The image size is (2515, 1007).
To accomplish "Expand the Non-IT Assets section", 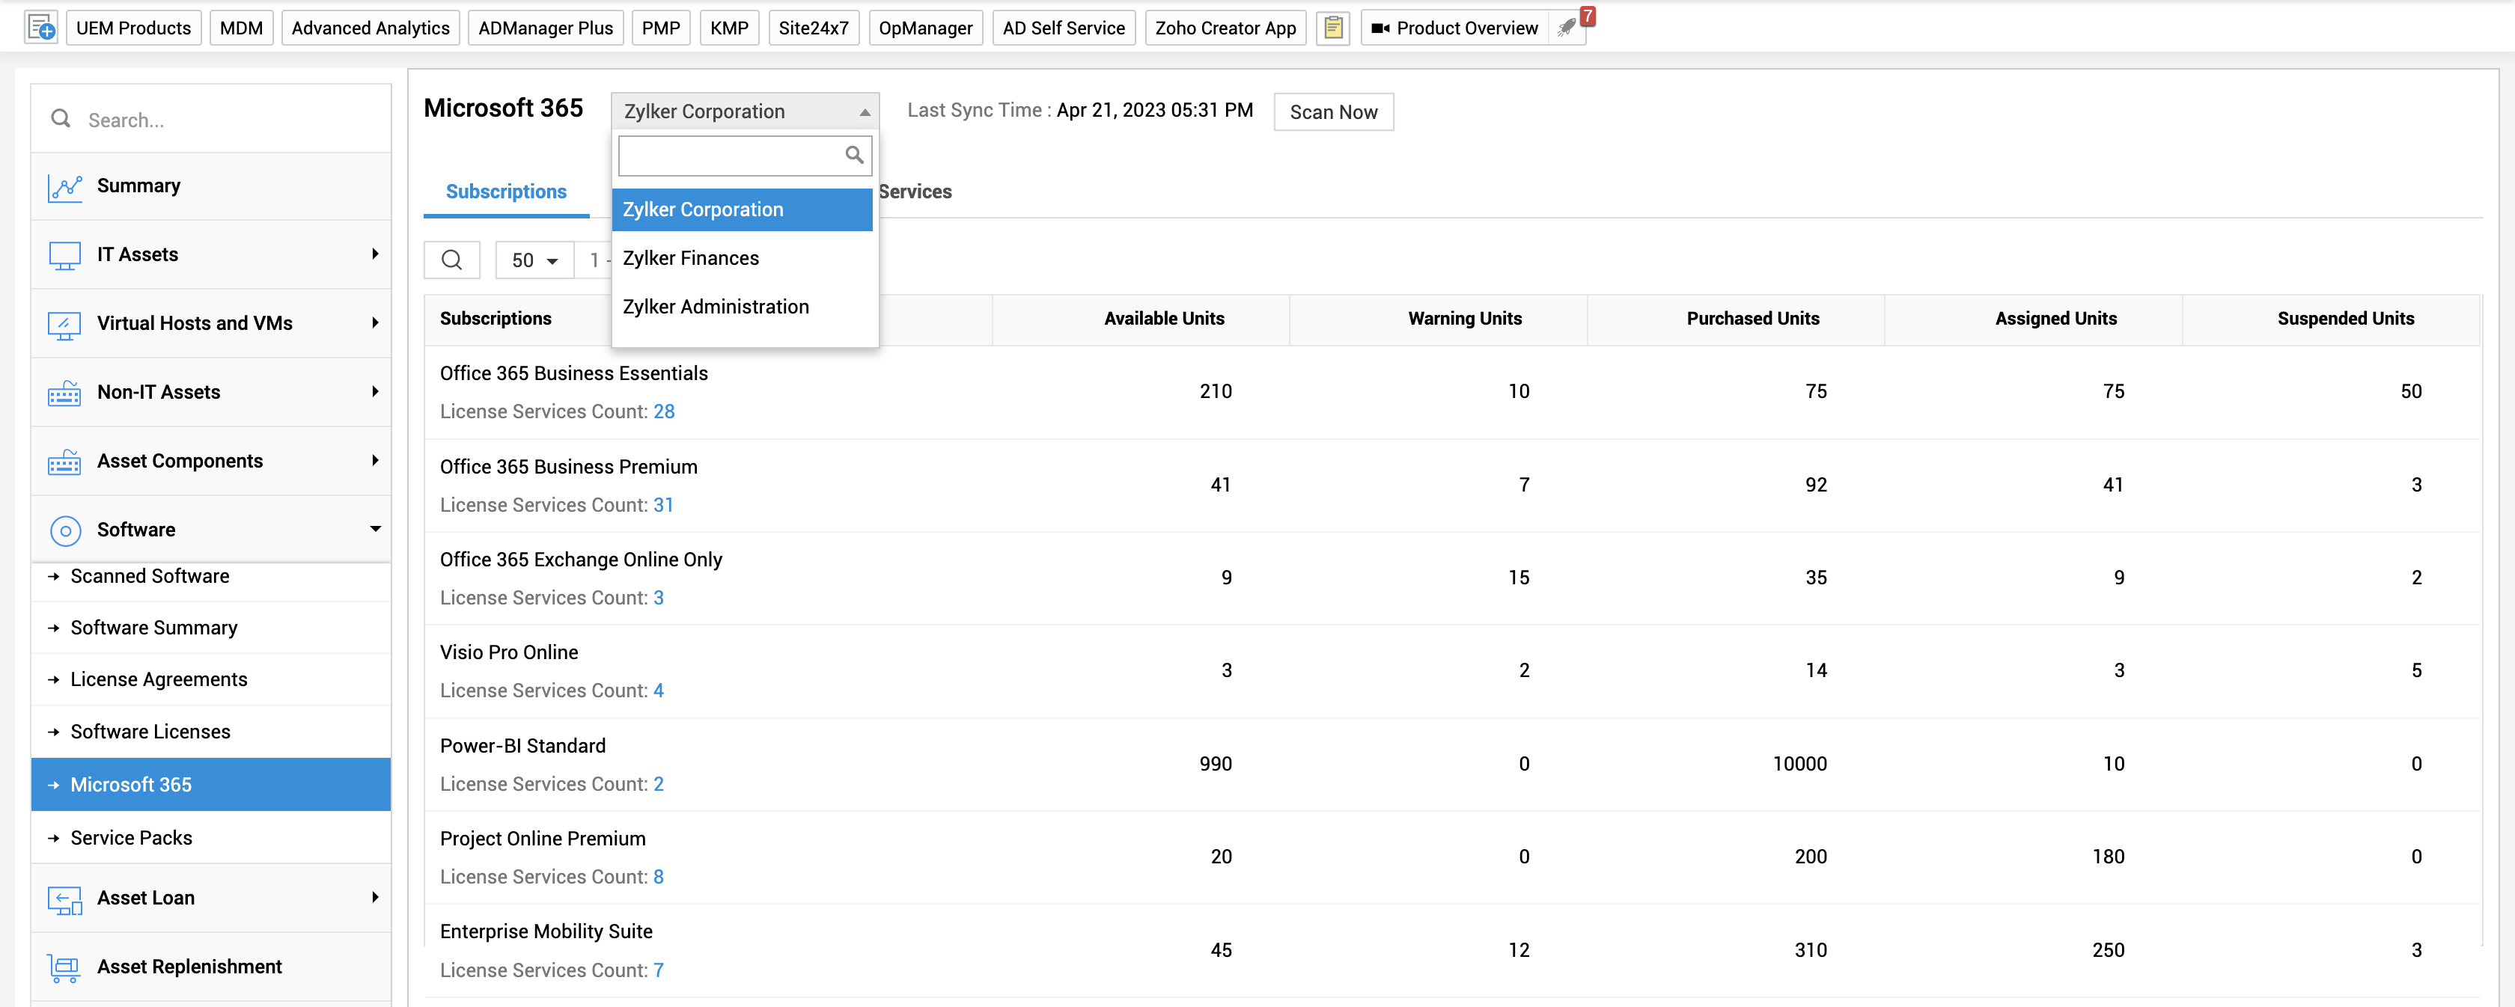I will tap(375, 392).
